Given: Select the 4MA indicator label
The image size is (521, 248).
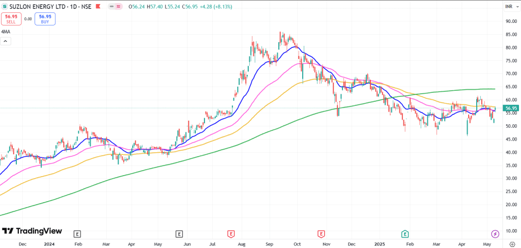Looking at the screenshot, I should [x=5, y=32].
